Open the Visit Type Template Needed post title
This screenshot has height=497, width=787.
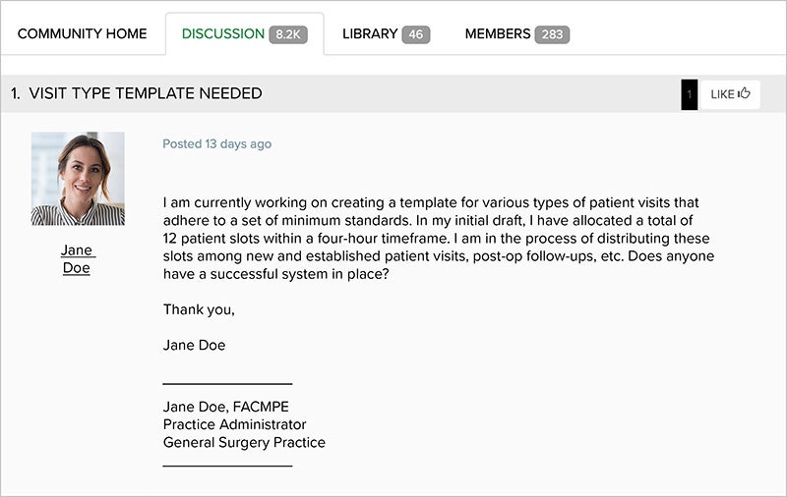(x=146, y=94)
